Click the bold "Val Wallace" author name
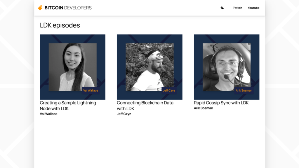Viewport: 299px width, 168px height. (49, 114)
